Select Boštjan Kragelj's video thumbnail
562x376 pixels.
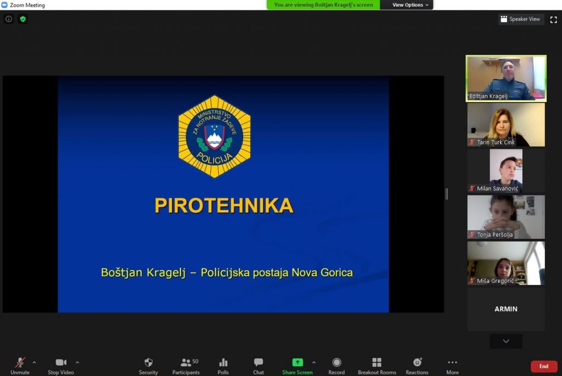[505, 78]
